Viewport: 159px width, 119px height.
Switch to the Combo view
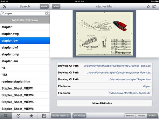click(x=152, y=116)
